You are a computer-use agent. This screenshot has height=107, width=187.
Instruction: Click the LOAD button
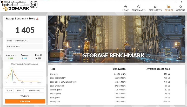coord(9,91)
